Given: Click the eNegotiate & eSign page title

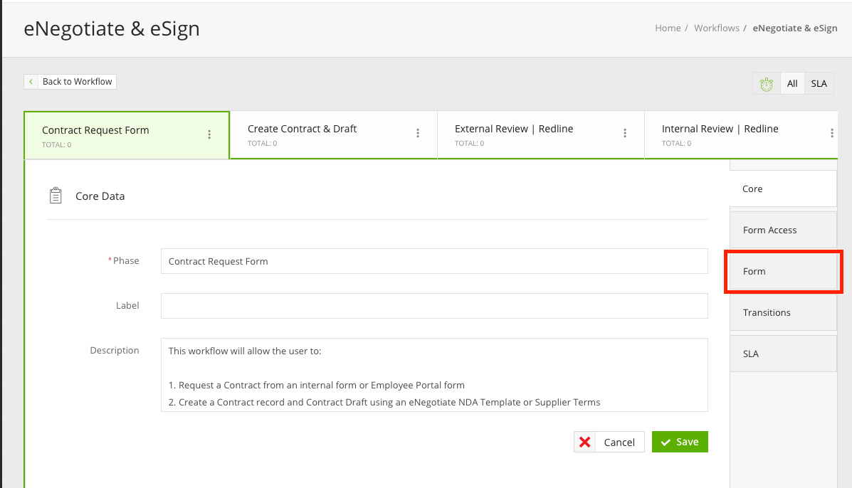Looking at the screenshot, I should [x=112, y=28].
